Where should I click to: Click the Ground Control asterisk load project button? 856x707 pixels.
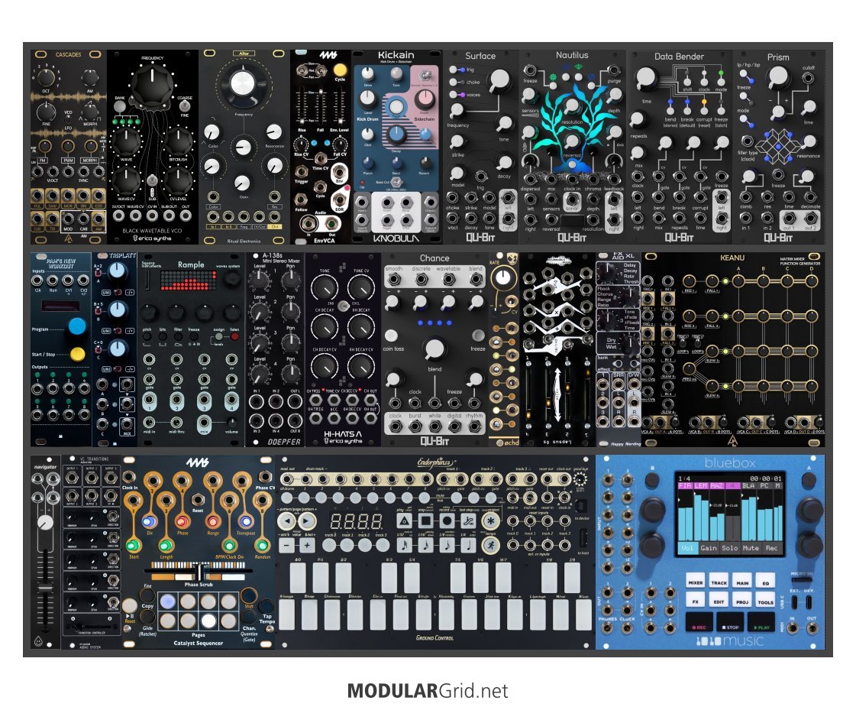(491, 521)
